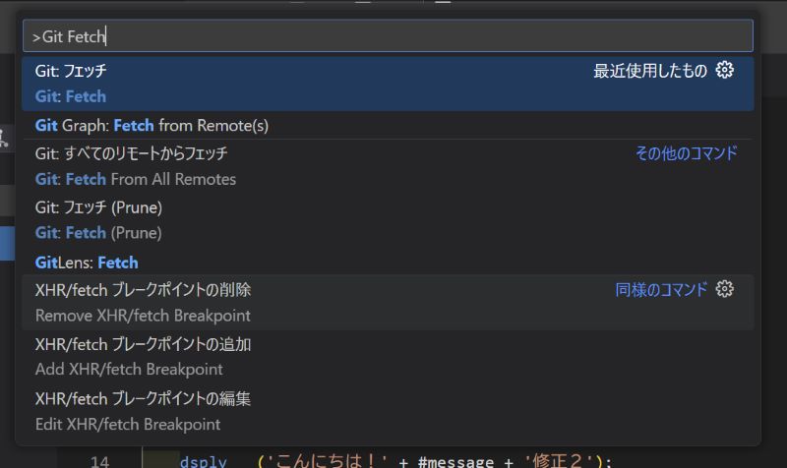Open keybinding gear for 'Git: フェッチ' row
The image size is (787, 468).
(x=724, y=70)
